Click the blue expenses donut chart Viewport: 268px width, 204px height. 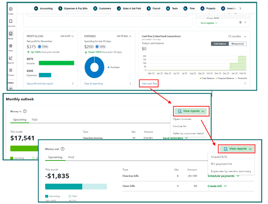(94, 67)
